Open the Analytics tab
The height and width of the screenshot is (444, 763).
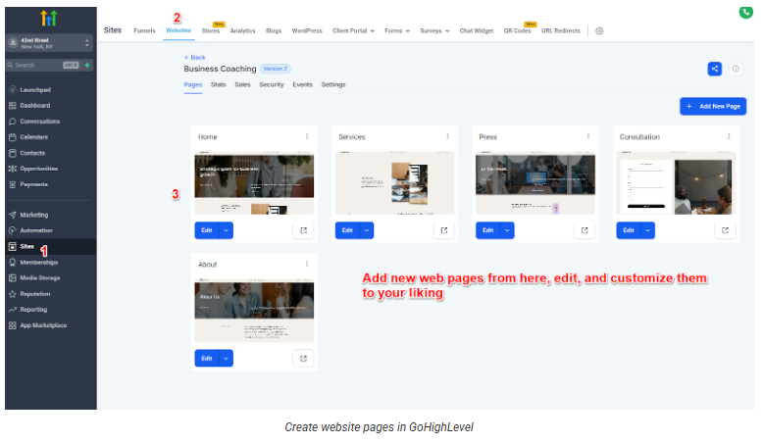[242, 31]
